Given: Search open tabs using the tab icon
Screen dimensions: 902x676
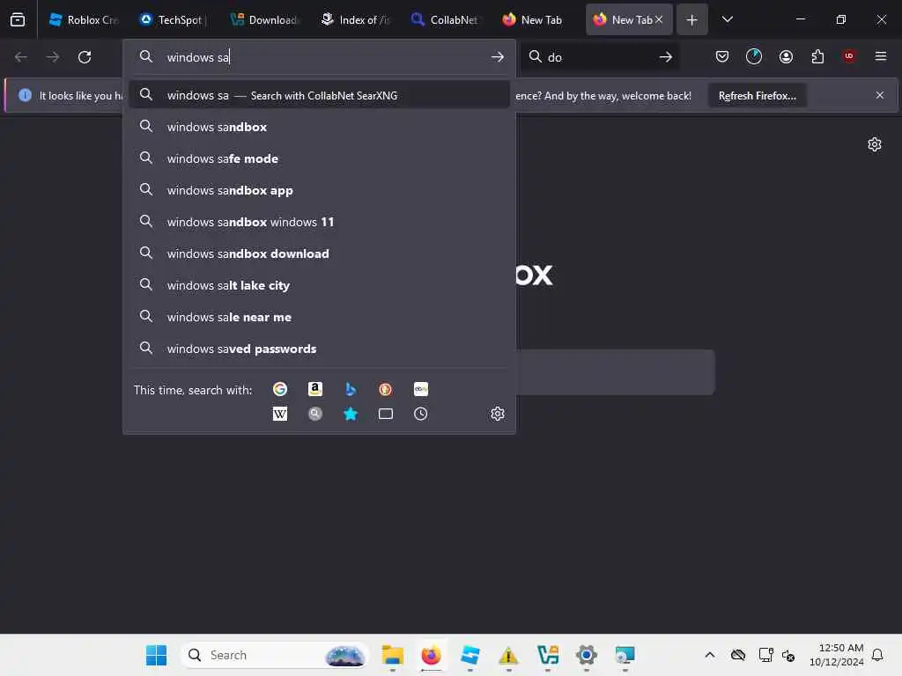Looking at the screenshot, I should pyautogui.click(x=386, y=414).
